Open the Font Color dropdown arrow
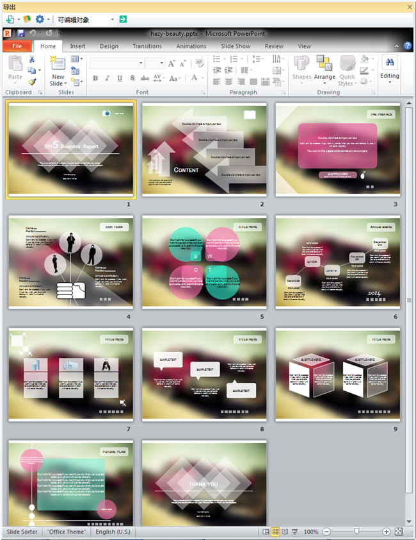This screenshot has width=416, height=540. [x=202, y=78]
